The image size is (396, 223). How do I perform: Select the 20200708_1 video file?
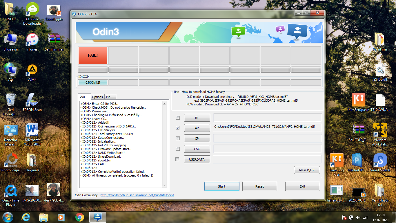[358, 193]
